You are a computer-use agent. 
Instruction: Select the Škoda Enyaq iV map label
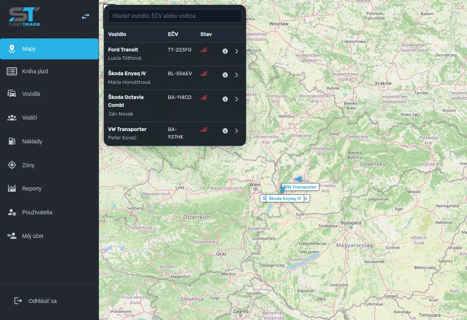point(285,198)
